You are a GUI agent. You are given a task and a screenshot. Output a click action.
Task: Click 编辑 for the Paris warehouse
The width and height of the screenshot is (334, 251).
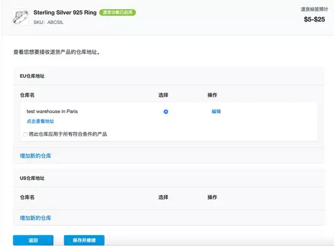[216, 112]
